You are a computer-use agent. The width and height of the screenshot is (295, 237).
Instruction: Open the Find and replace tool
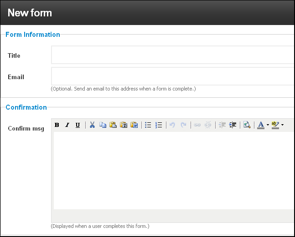click(x=247, y=125)
